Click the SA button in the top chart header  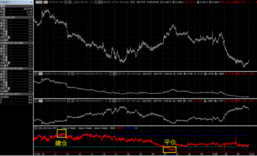tap(38, 2)
